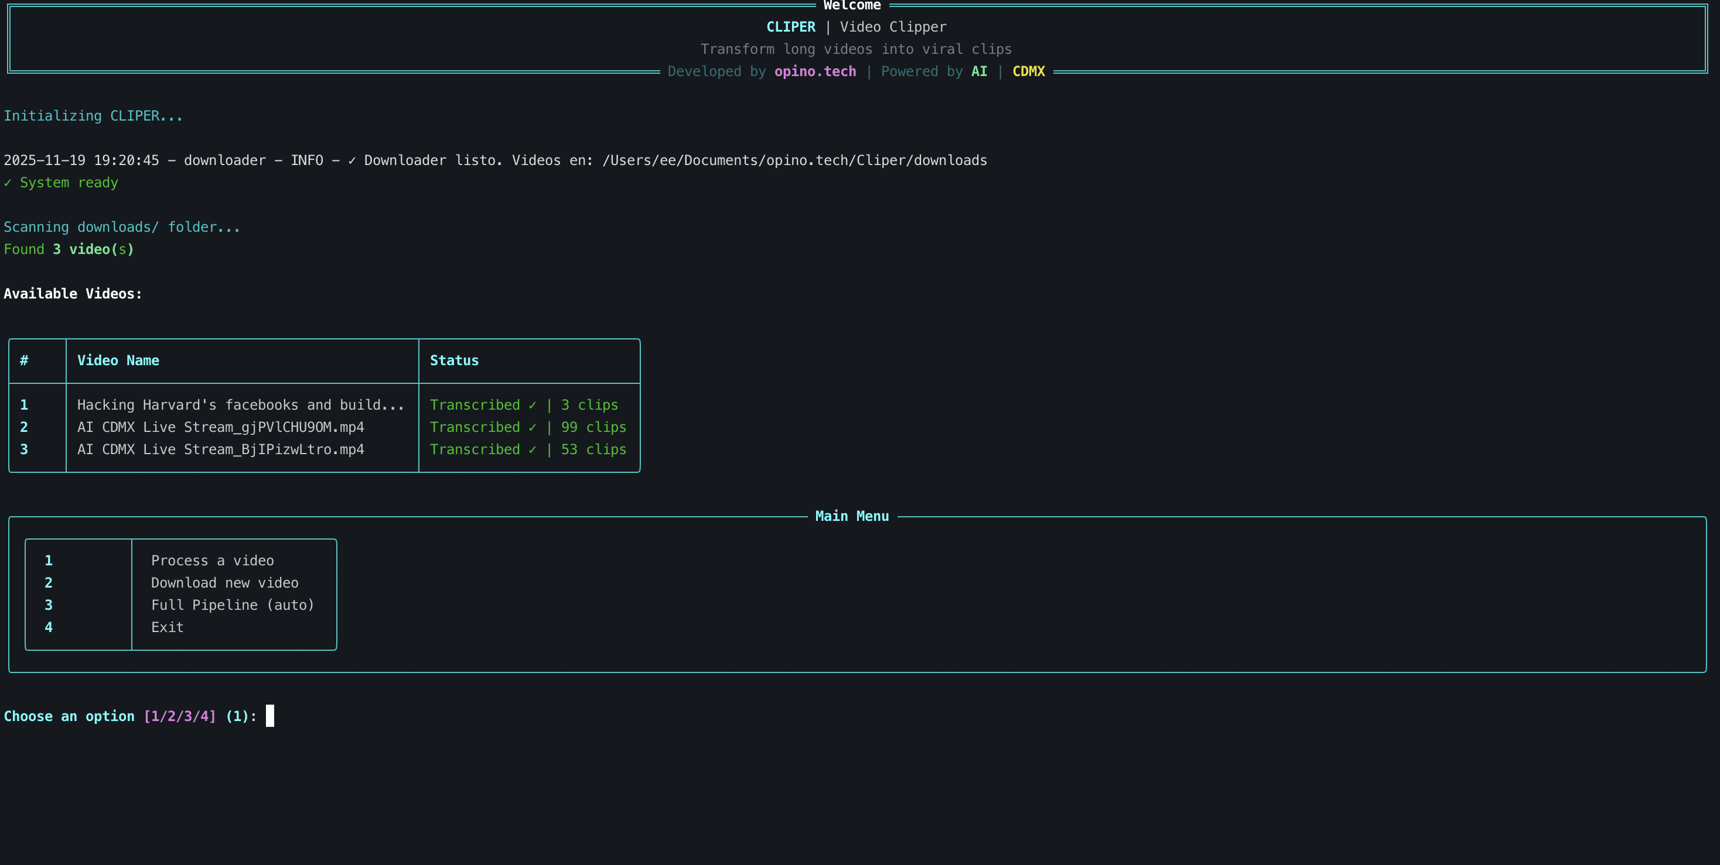Click the '[1/2/3/4]' options hint
The width and height of the screenshot is (1720, 865).
point(180,716)
